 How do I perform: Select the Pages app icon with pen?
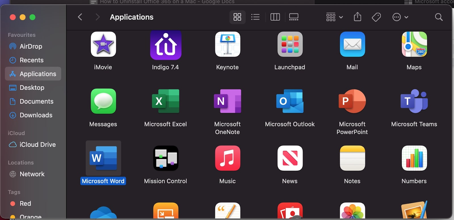[228, 211]
